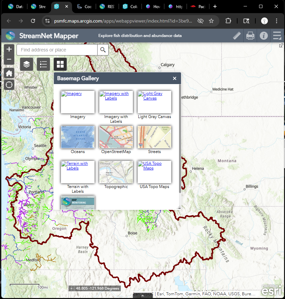Bookmark this page with the star

[x=211, y=21]
